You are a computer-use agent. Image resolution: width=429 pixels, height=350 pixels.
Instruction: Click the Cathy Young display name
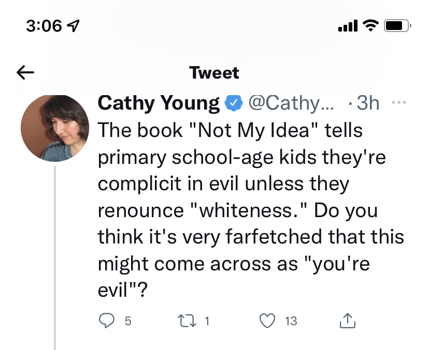point(159,103)
